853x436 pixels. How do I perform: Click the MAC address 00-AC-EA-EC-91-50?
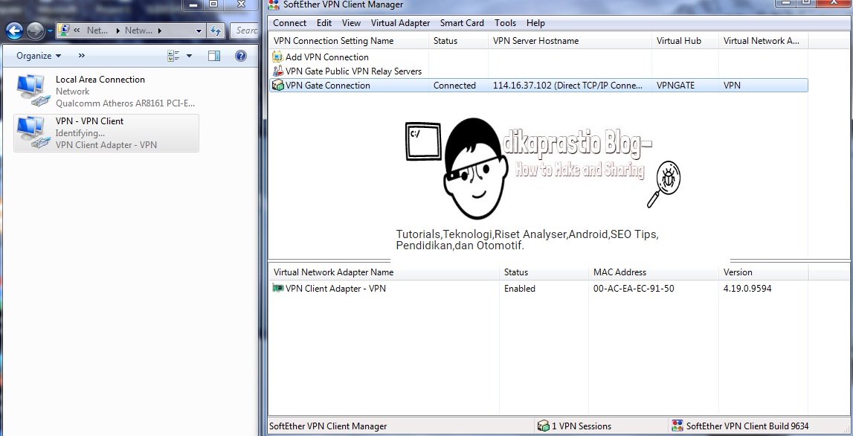pos(633,289)
